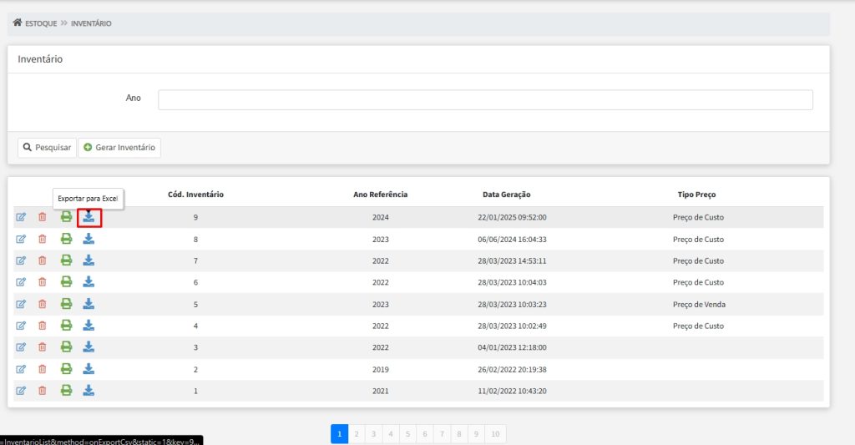855x445 pixels.
Task: Go to pagination page 8
Action: [459, 434]
